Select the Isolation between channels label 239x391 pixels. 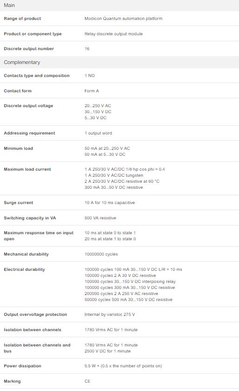coord(32,330)
